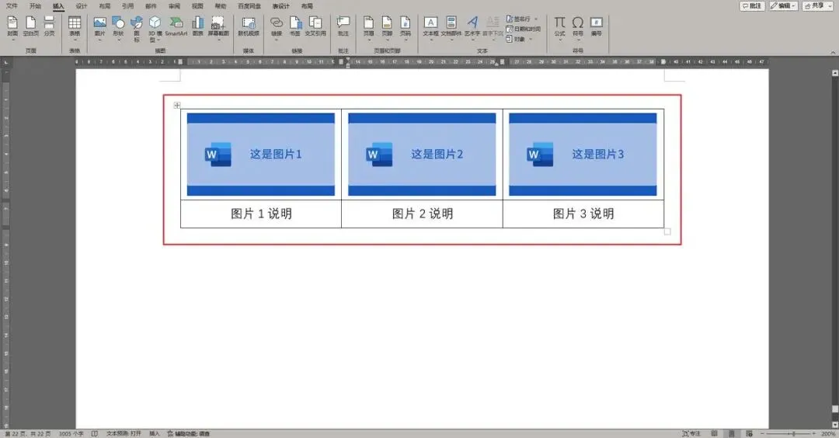Insert a 3D Model (3D 模型)

(x=155, y=28)
